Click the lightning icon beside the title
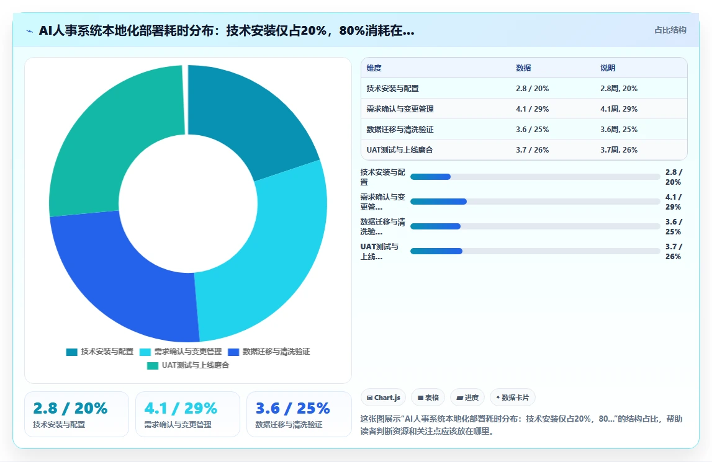The height and width of the screenshot is (462, 712). [x=30, y=31]
